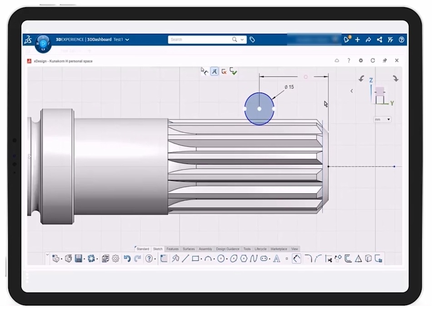The height and width of the screenshot is (312, 434).
Task: Select the Slot tool
Action: 264,258
